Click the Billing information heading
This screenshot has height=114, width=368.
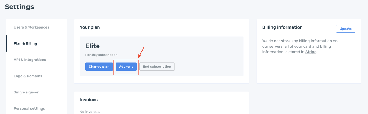282,27
